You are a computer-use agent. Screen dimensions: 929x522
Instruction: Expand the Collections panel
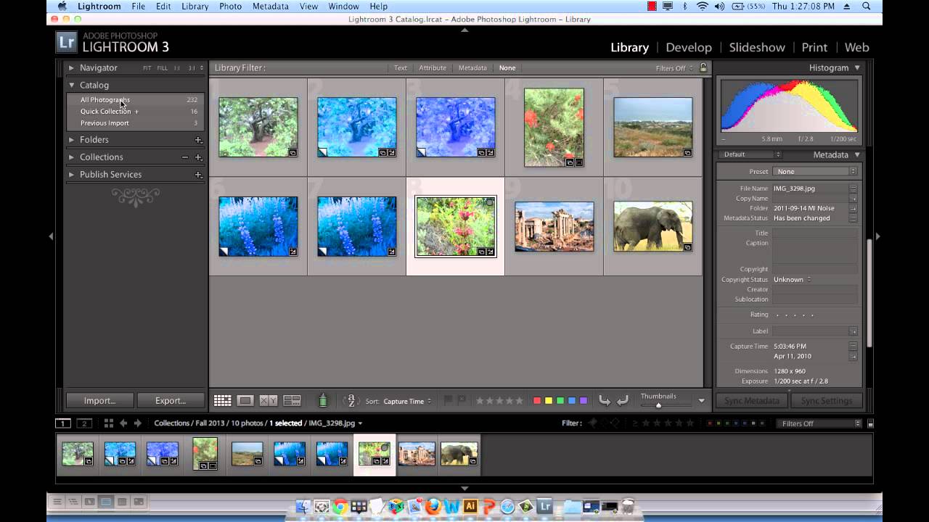pos(71,157)
